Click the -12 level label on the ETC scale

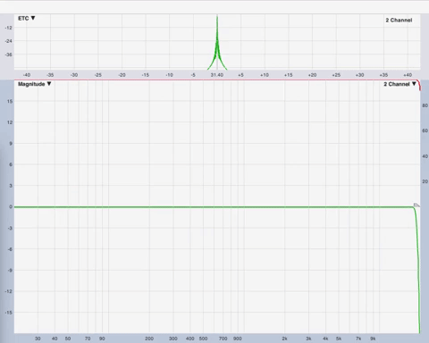(9, 28)
